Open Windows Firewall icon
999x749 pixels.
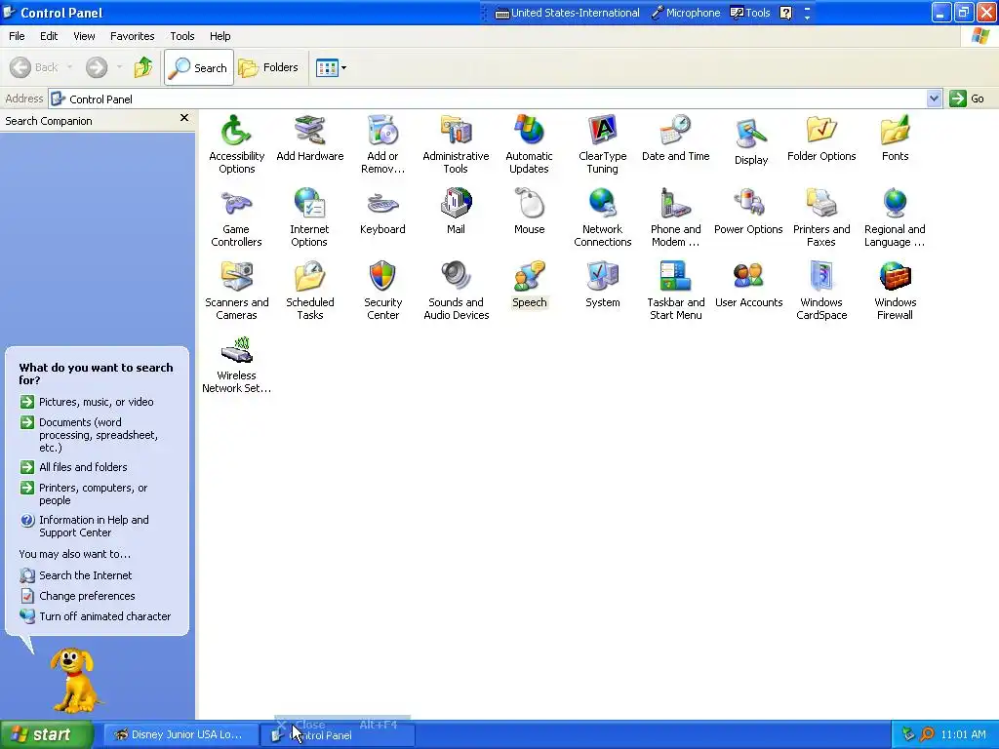coord(895,290)
